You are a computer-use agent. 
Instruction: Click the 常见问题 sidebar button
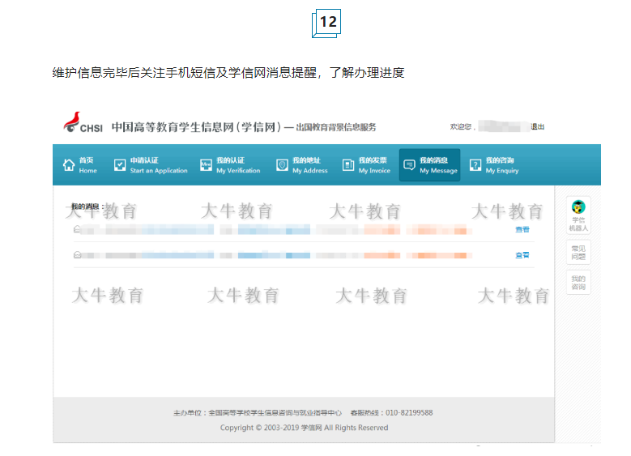(578, 252)
